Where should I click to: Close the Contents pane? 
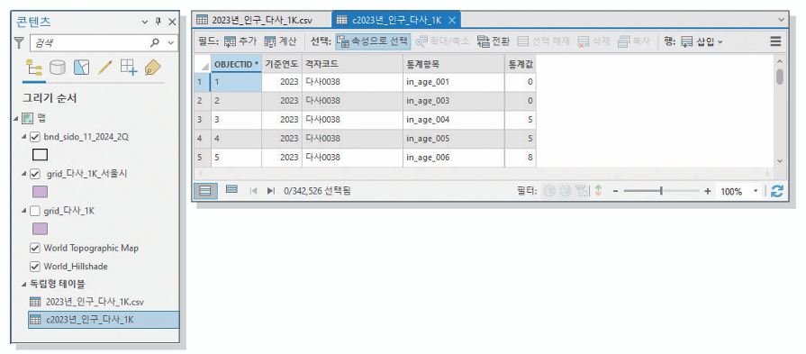click(x=172, y=22)
